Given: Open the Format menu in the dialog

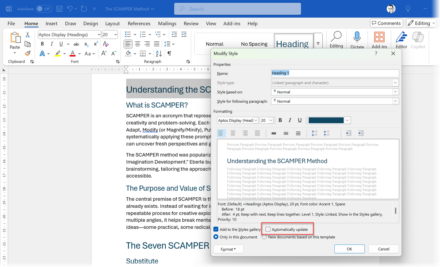Looking at the screenshot, I should pos(228,249).
